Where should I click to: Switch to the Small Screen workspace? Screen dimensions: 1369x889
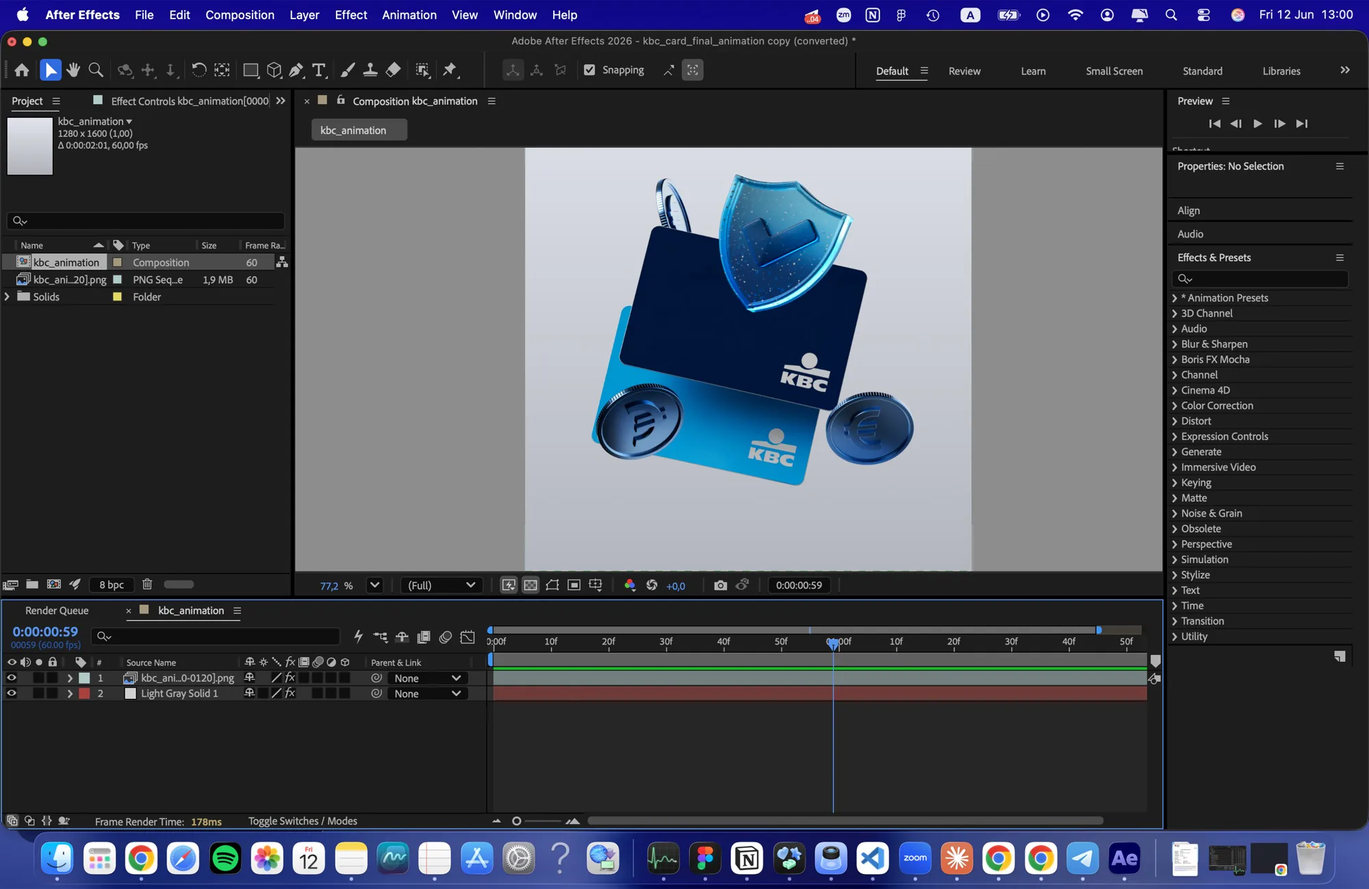tap(1114, 70)
